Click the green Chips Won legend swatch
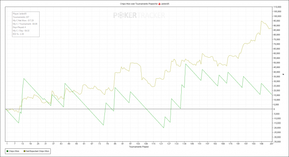This screenshot has width=289, height=157. 7,151
